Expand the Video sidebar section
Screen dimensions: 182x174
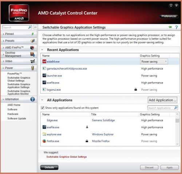coord(3,61)
